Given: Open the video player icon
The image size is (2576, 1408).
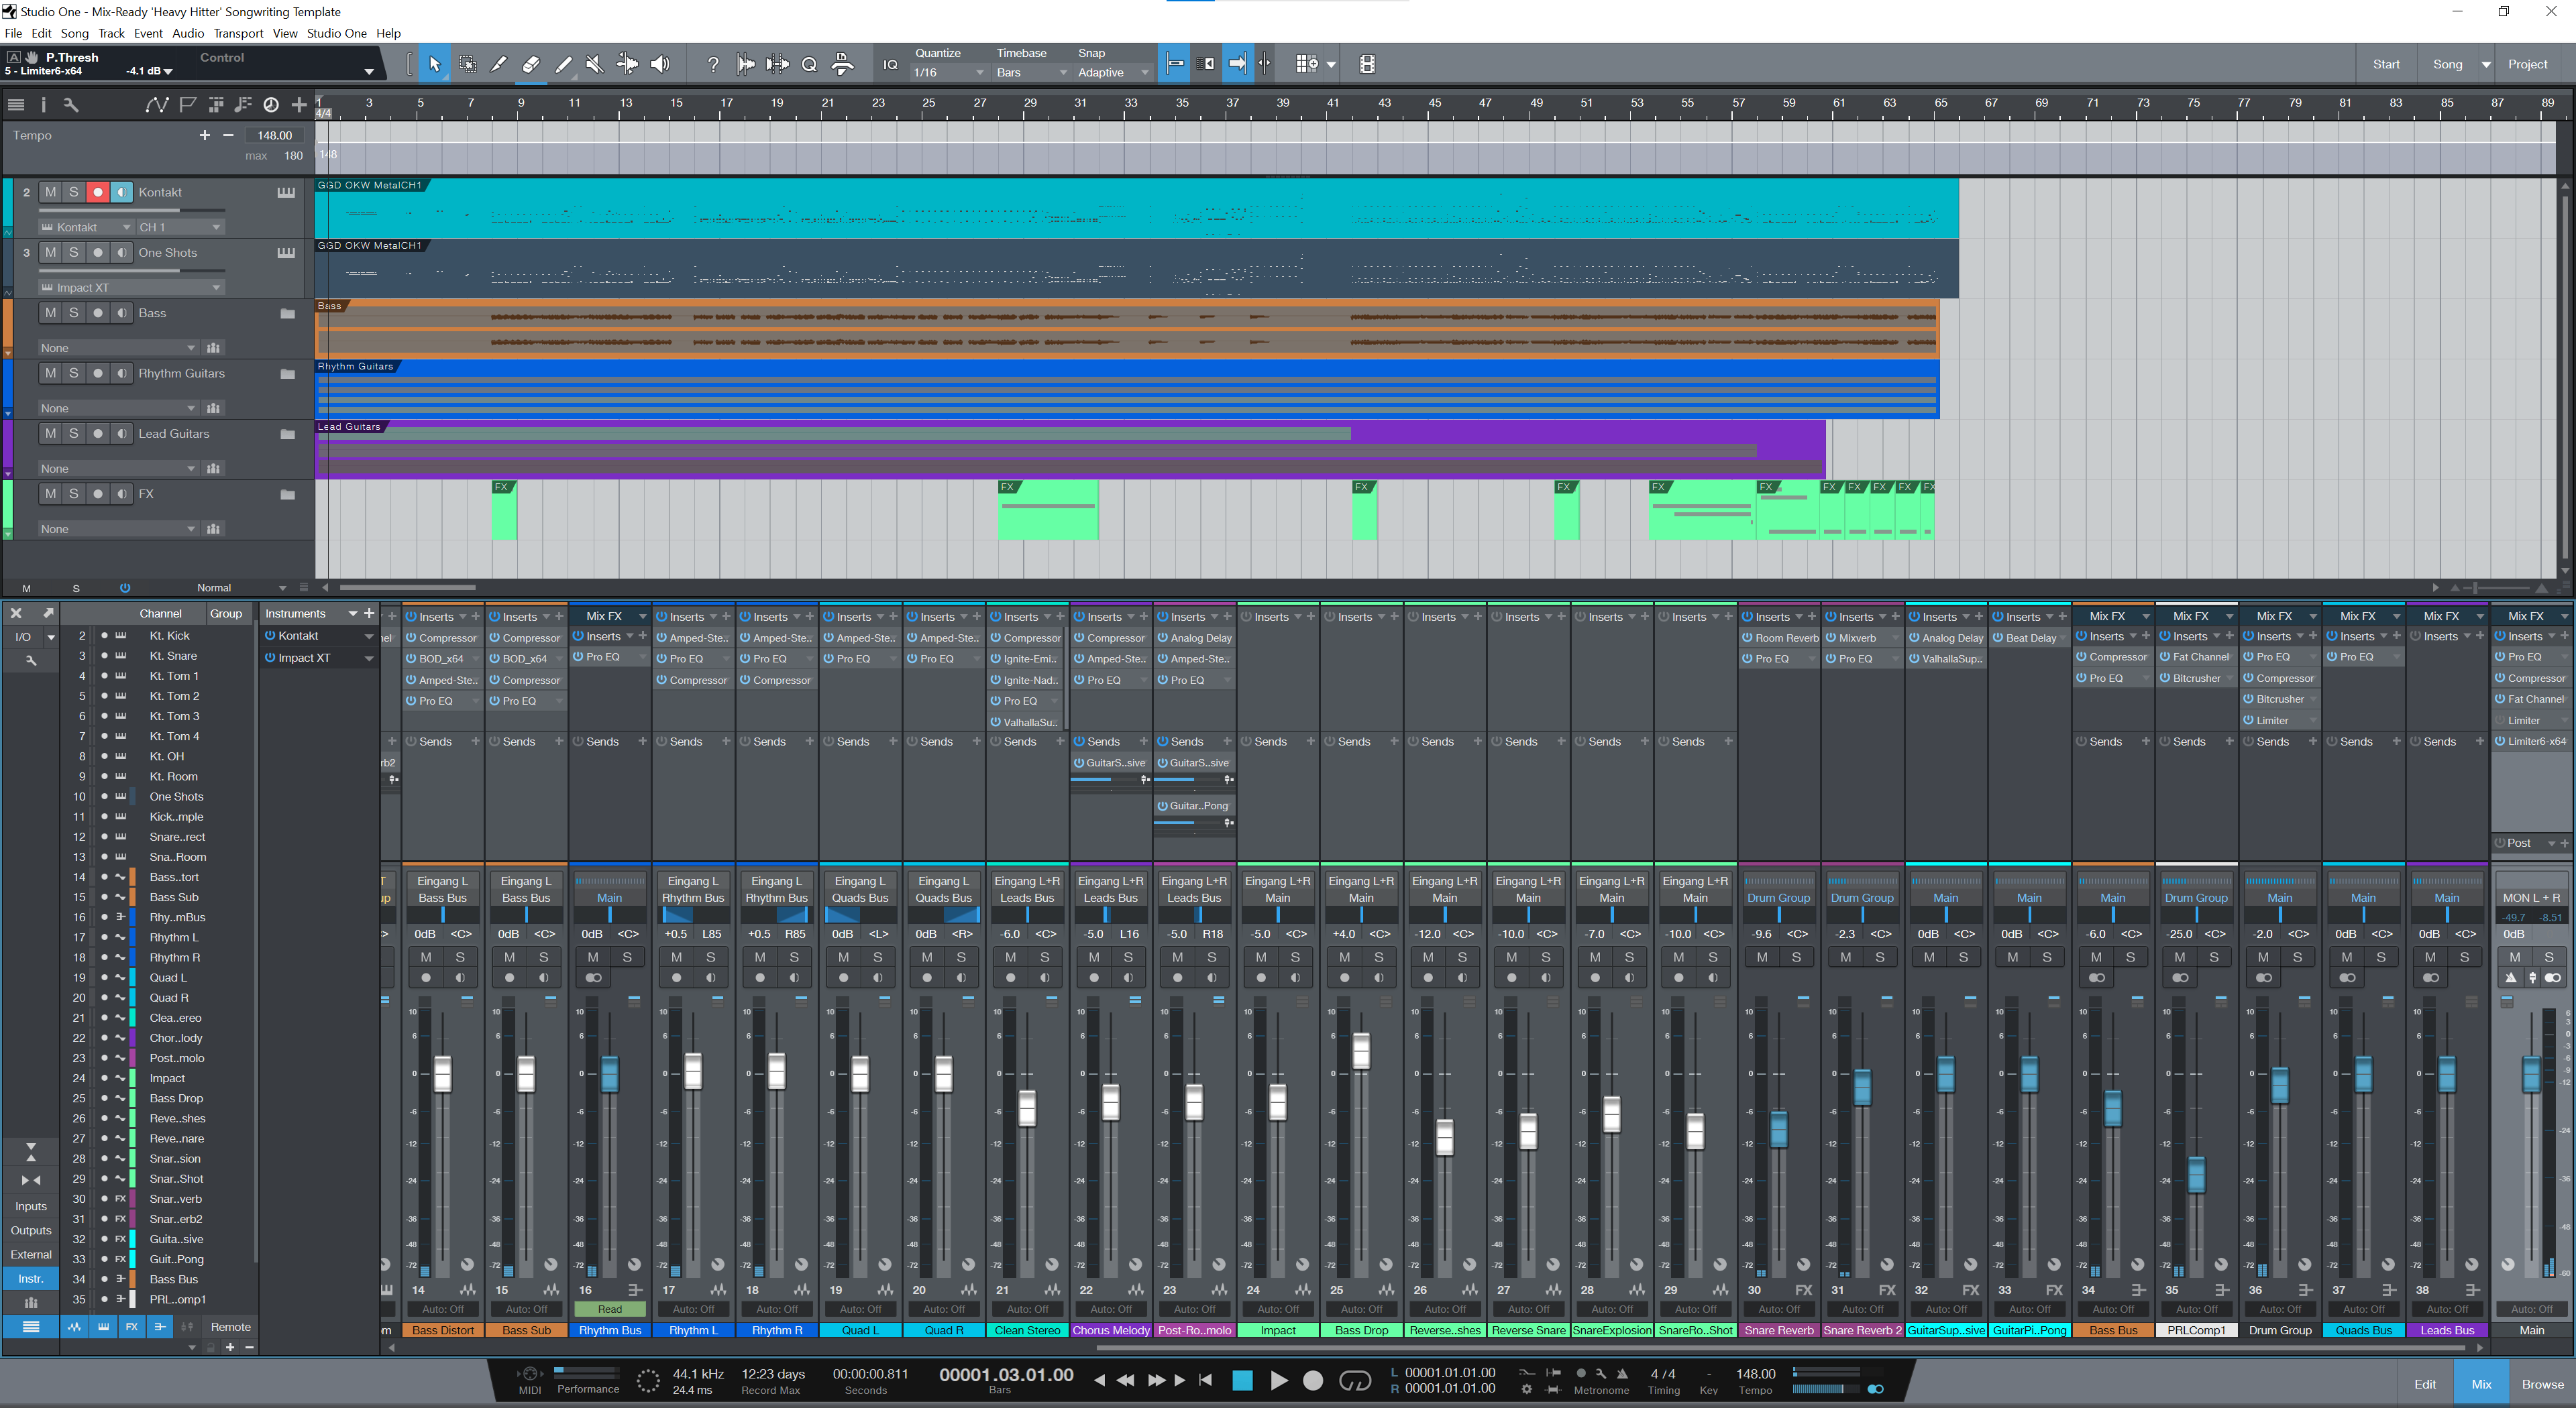Looking at the screenshot, I should pyautogui.click(x=1367, y=64).
